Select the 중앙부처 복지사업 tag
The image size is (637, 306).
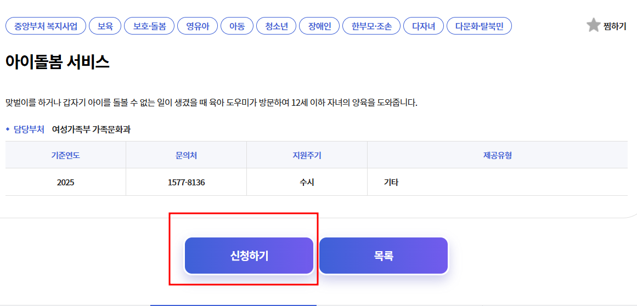[46, 27]
